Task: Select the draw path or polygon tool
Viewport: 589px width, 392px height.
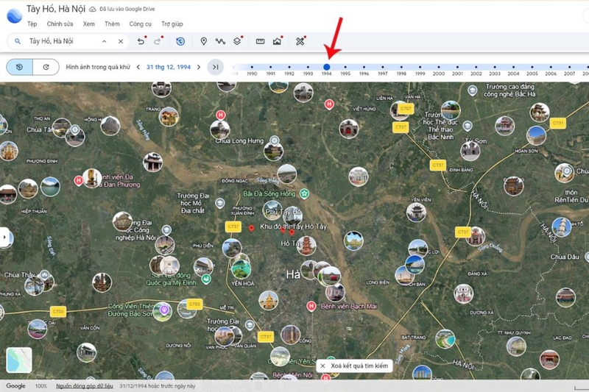Action: 220,41
